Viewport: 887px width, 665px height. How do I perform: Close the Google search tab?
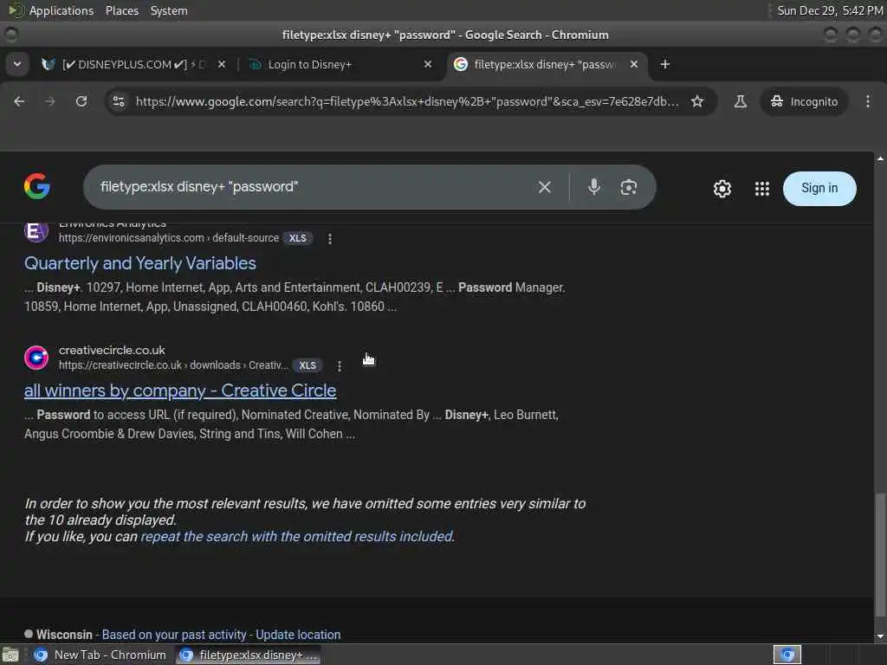pos(634,64)
